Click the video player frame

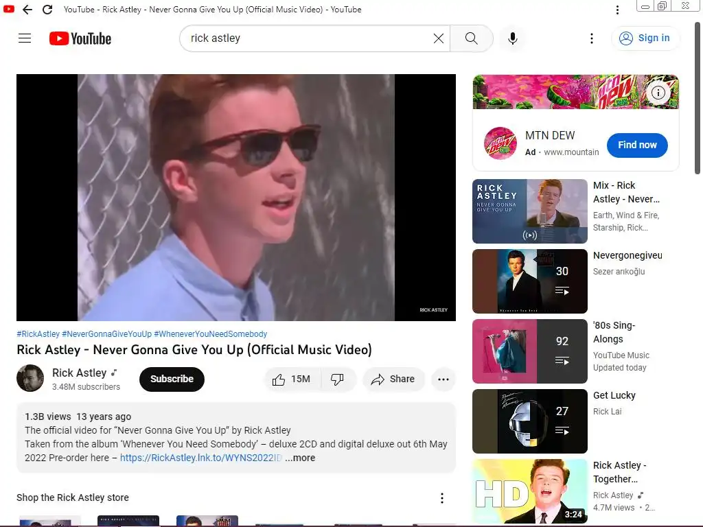236,198
